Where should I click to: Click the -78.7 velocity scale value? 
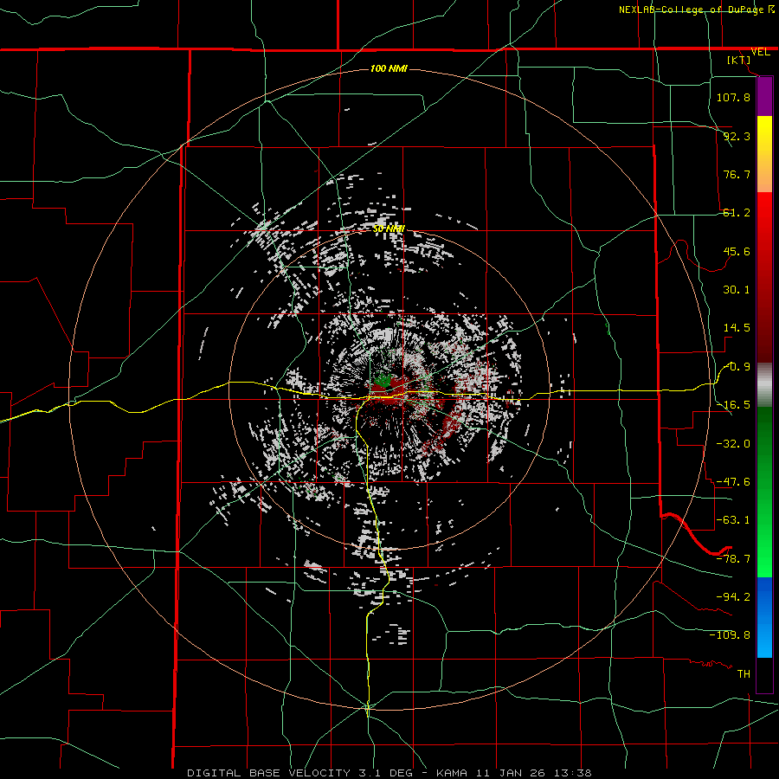point(733,559)
